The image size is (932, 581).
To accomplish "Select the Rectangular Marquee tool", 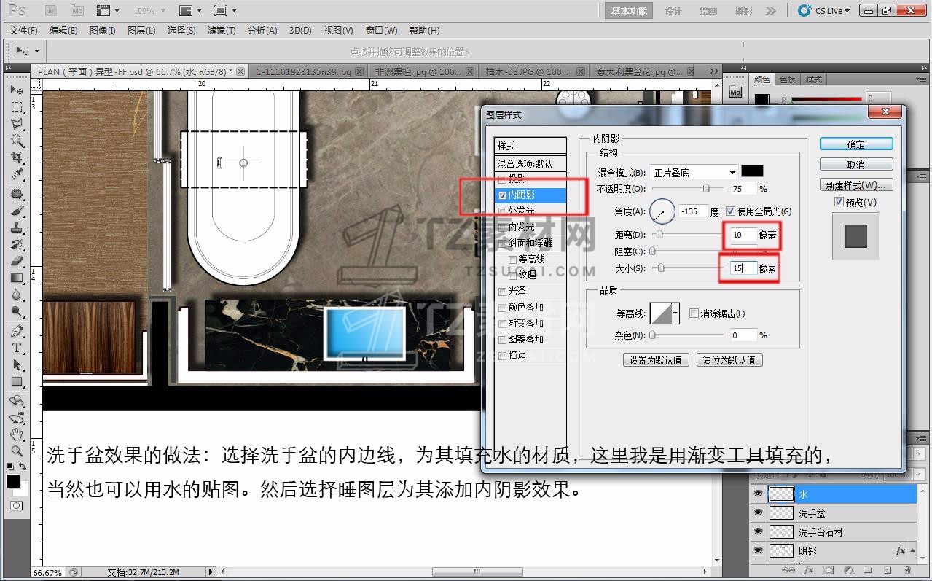I will tap(16, 107).
